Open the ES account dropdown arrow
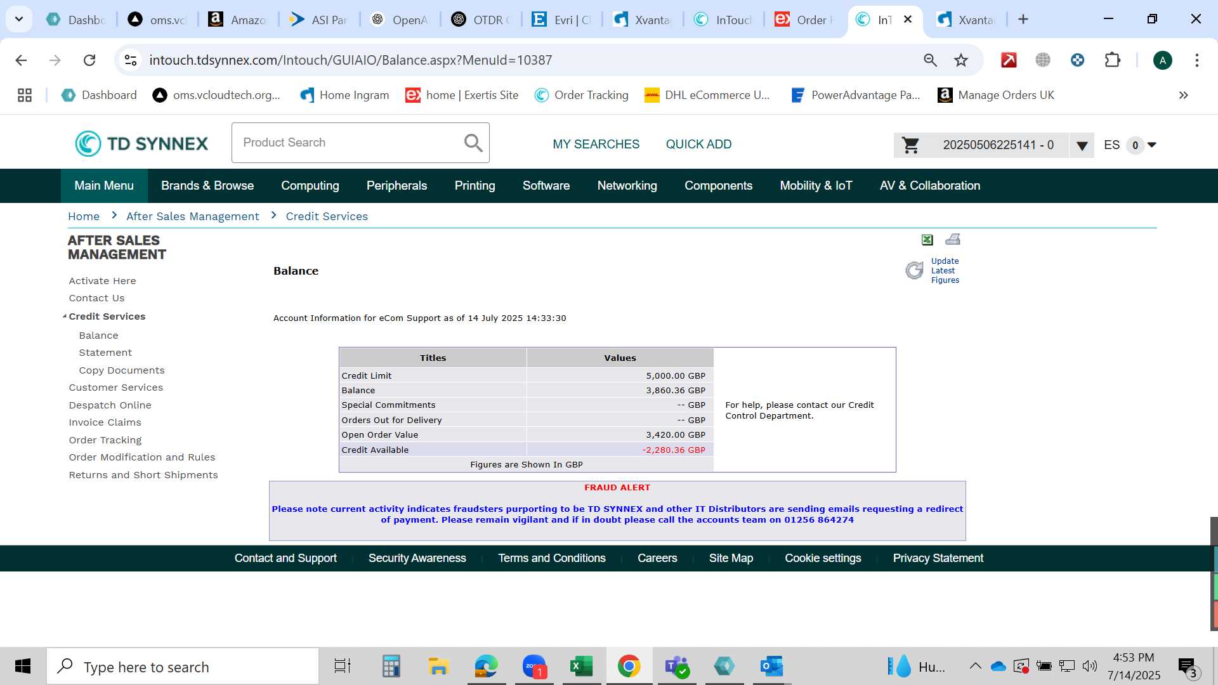 (x=1152, y=145)
